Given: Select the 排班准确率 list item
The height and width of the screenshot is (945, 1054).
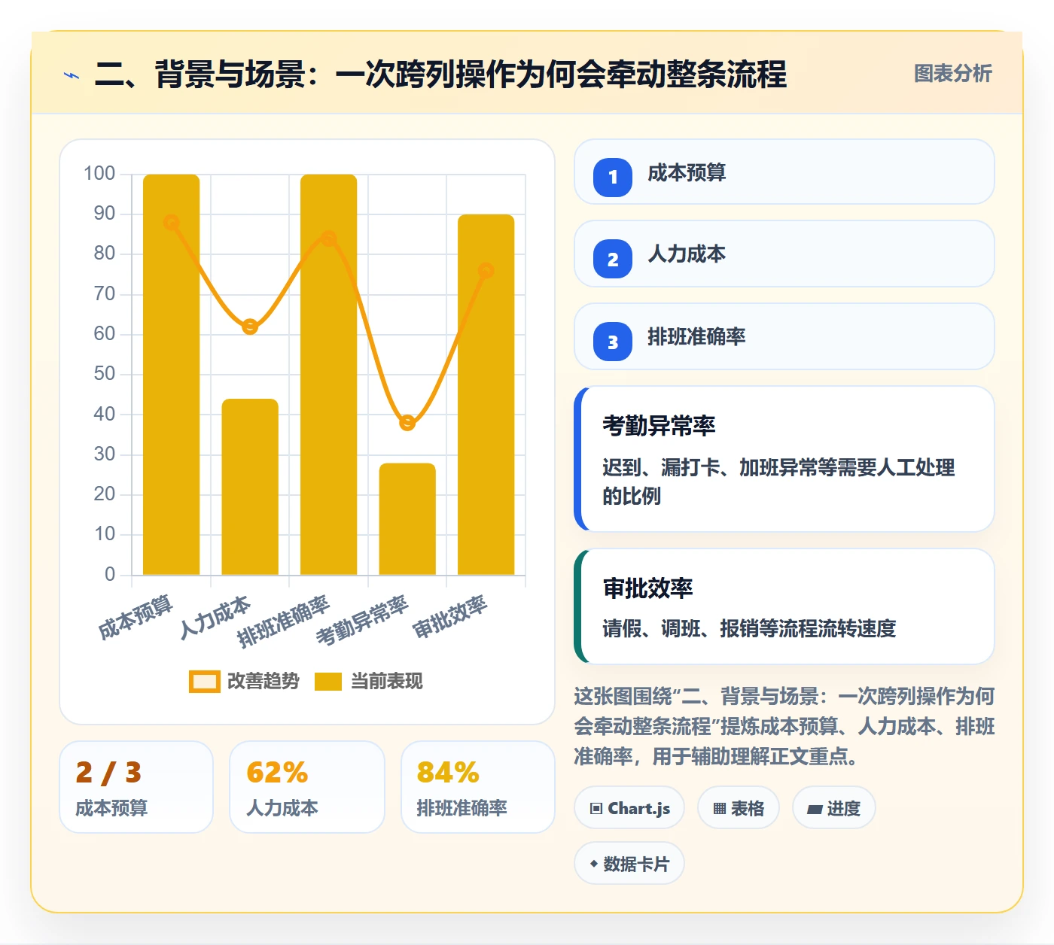Looking at the screenshot, I should click(x=784, y=336).
